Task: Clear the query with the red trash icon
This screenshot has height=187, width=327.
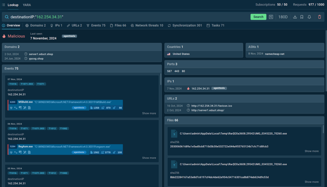Action: click(320, 17)
